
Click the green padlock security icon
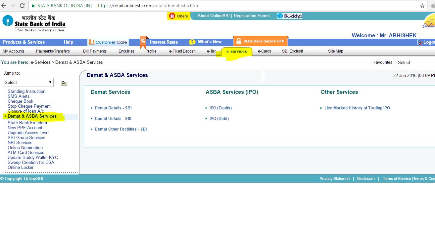click(33, 6)
